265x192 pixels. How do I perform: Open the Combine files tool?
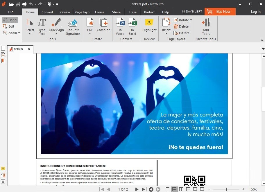(103, 25)
